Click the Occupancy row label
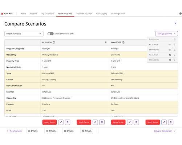Screen dimensions: 182x145 tap(11, 55)
